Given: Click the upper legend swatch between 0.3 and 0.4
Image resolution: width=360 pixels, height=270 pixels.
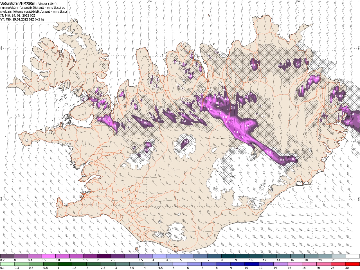Looking at the screenshot, I should click(21, 256).
